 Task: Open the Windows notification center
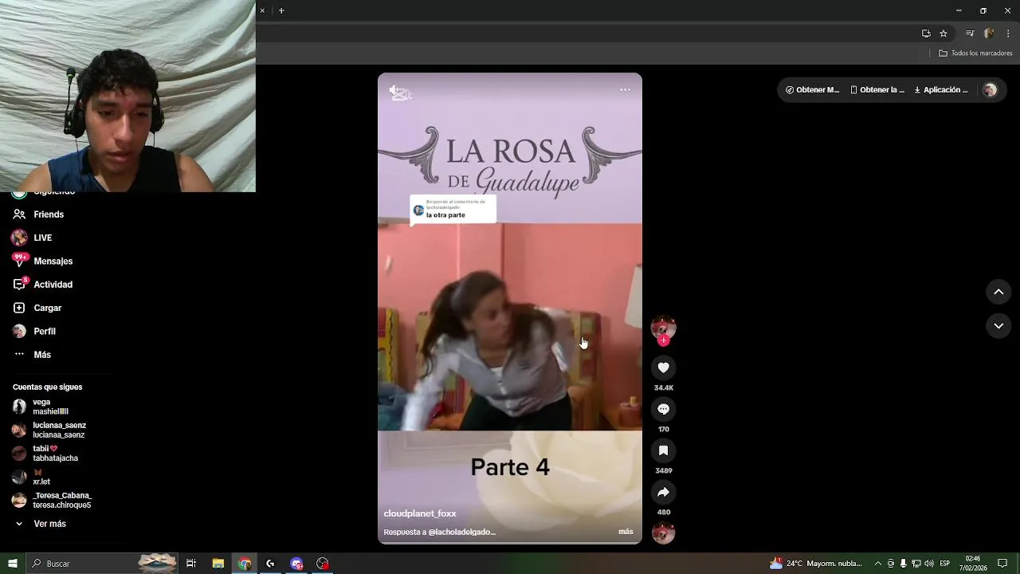click(1002, 564)
